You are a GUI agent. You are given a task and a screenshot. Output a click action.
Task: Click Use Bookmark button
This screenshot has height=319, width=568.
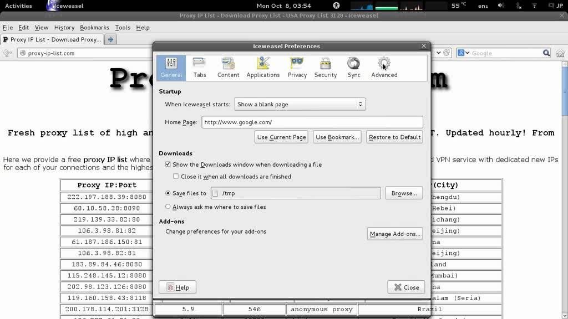pyautogui.click(x=337, y=137)
